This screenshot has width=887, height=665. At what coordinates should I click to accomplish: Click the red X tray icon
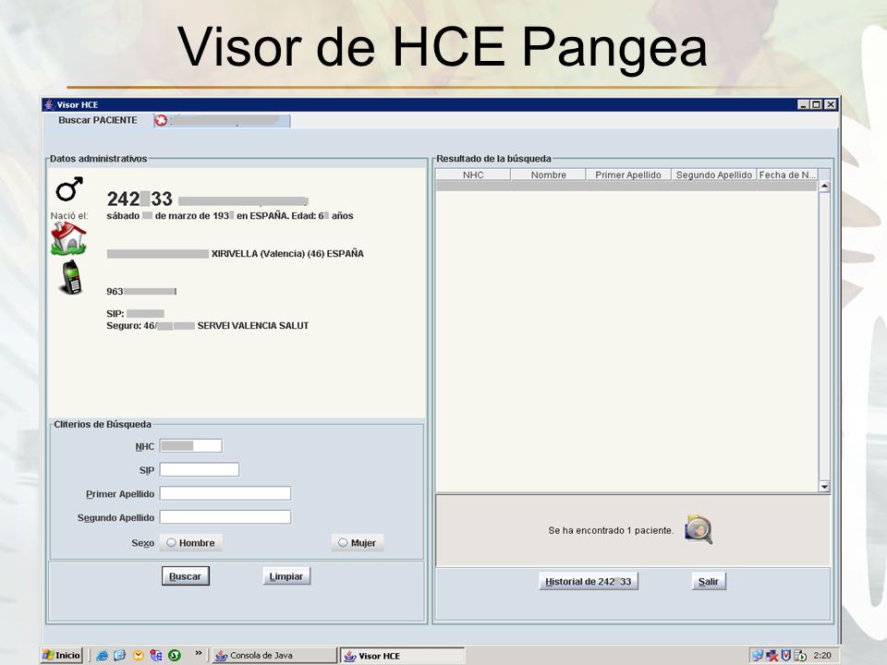(772, 656)
